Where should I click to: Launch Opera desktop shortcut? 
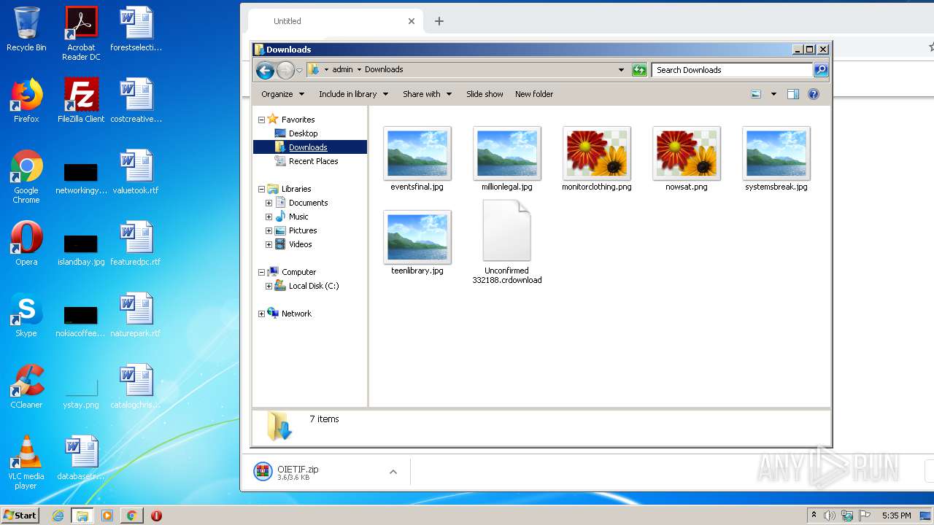pos(26,244)
